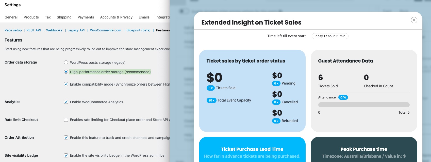The image size is (431, 162).
Task: Open the REST API section
Action: point(34,30)
